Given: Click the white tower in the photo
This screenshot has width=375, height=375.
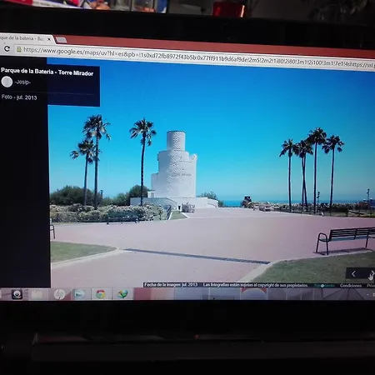Looking at the screenshot, I should (174, 167).
